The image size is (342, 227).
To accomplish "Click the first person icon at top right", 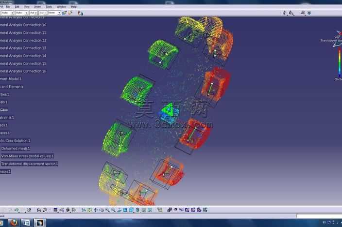I will (x=285, y=13).
